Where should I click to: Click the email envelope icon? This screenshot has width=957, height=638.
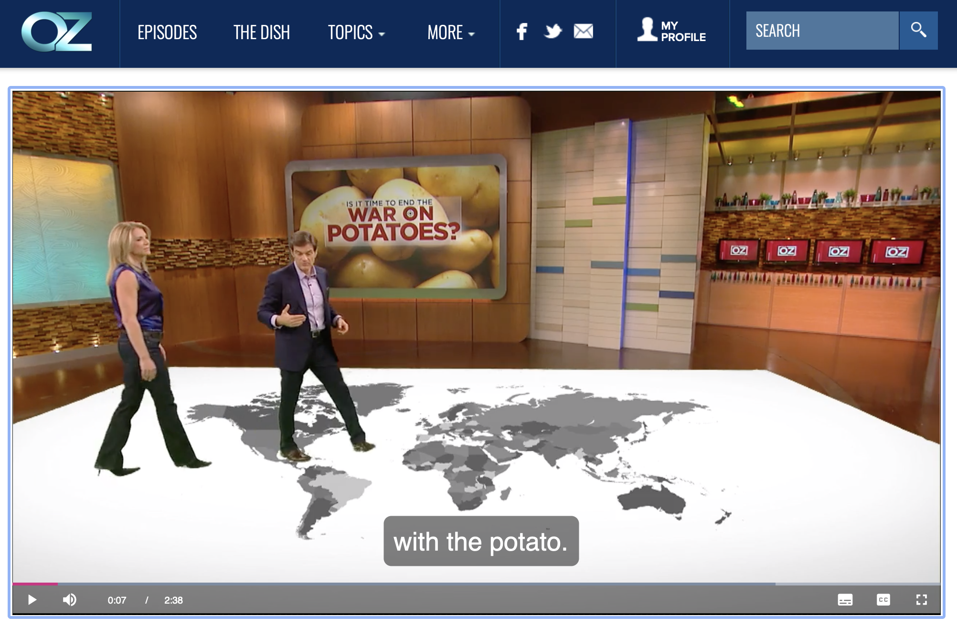click(x=583, y=32)
